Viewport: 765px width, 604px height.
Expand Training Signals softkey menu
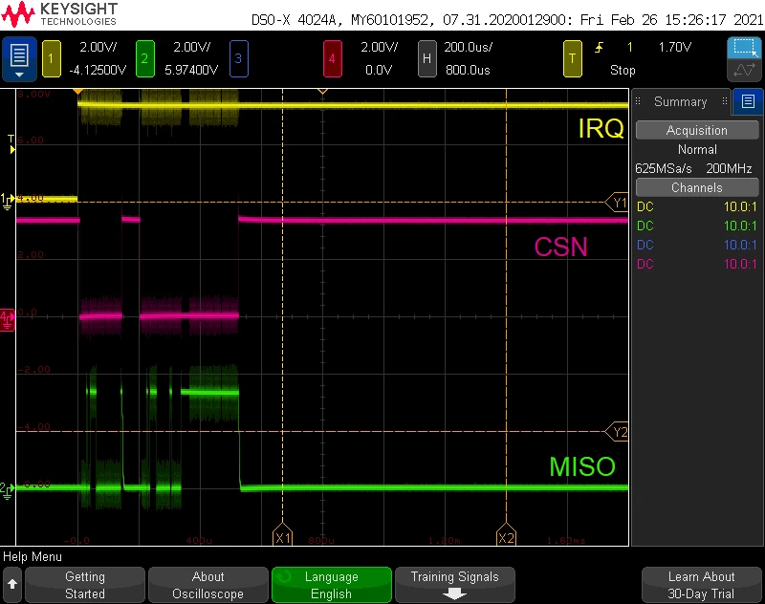pyautogui.click(x=455, y=585)
